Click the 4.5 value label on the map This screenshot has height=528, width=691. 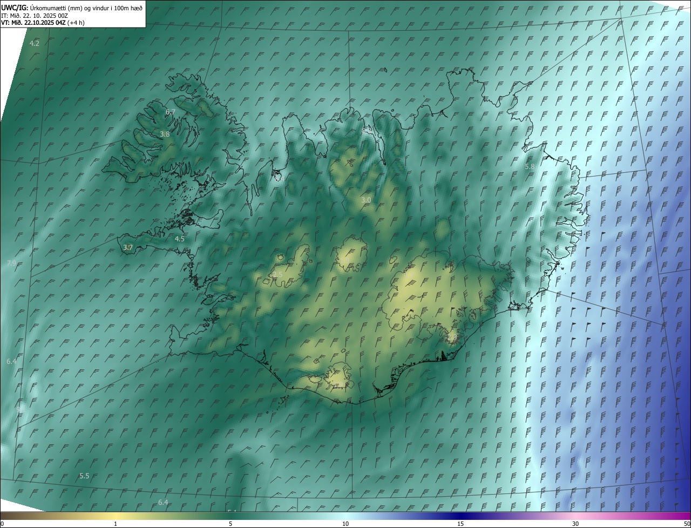pyautogui.click(x=180, y=239)
